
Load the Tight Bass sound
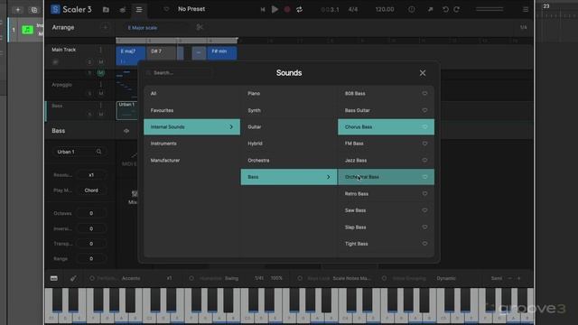coord(386,244)
